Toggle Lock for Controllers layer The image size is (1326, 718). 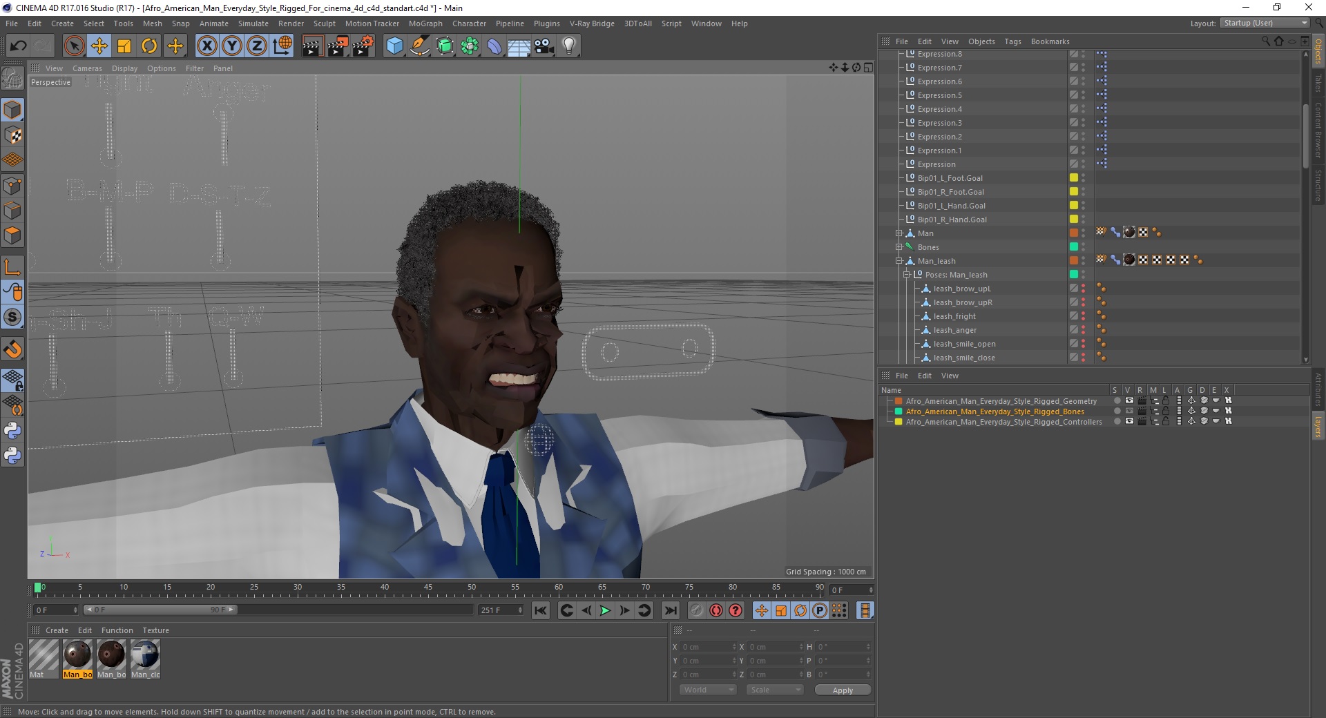pyautogui.click(x=1166, y=421)
